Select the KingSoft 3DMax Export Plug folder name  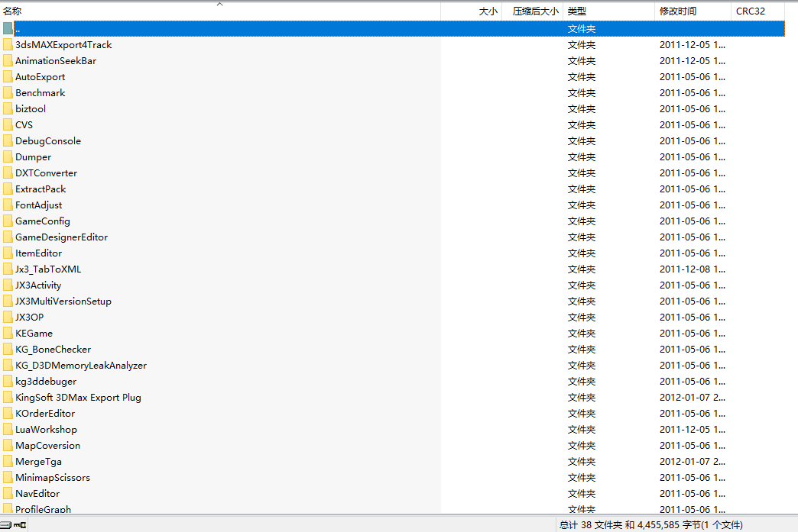pos(79,398)
